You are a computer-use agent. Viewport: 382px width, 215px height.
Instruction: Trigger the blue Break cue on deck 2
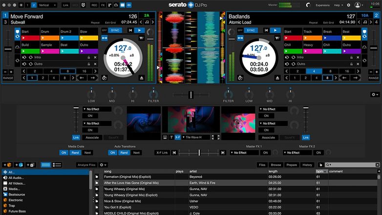(x=332, y=38)
